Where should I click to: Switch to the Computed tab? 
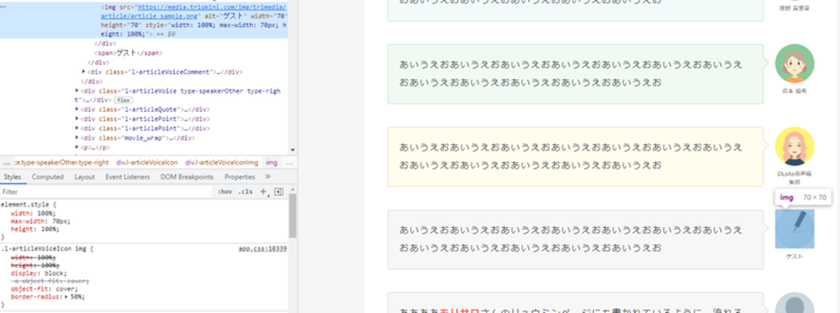pos(47,177)
